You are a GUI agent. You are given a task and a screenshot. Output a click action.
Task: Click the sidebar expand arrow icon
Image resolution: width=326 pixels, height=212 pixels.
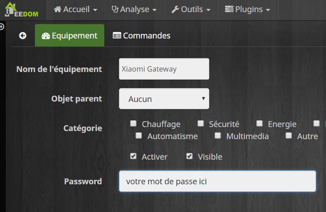(x=2, y=27)
